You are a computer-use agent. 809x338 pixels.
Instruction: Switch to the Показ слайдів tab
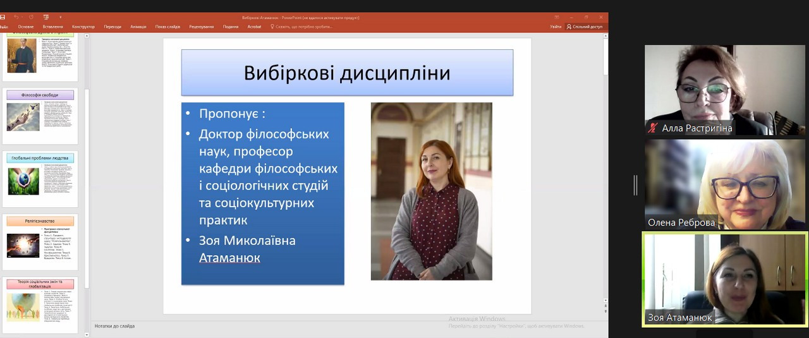pos(167,27)
